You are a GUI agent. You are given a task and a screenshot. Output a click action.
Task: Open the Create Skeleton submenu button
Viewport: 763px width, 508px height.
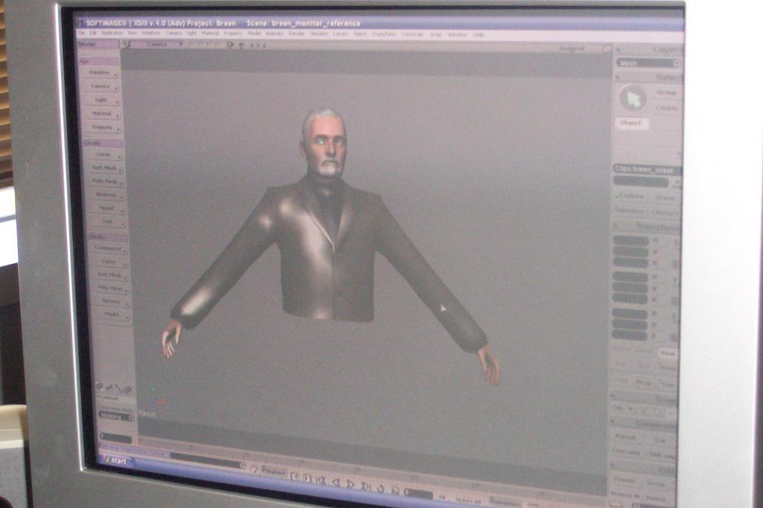pyautogui.click(x=106, y=195)
